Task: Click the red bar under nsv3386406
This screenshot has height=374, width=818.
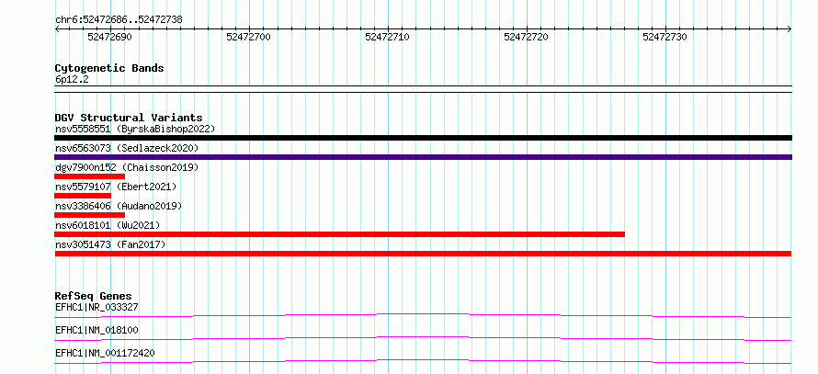Action: [x=90, y=215]
